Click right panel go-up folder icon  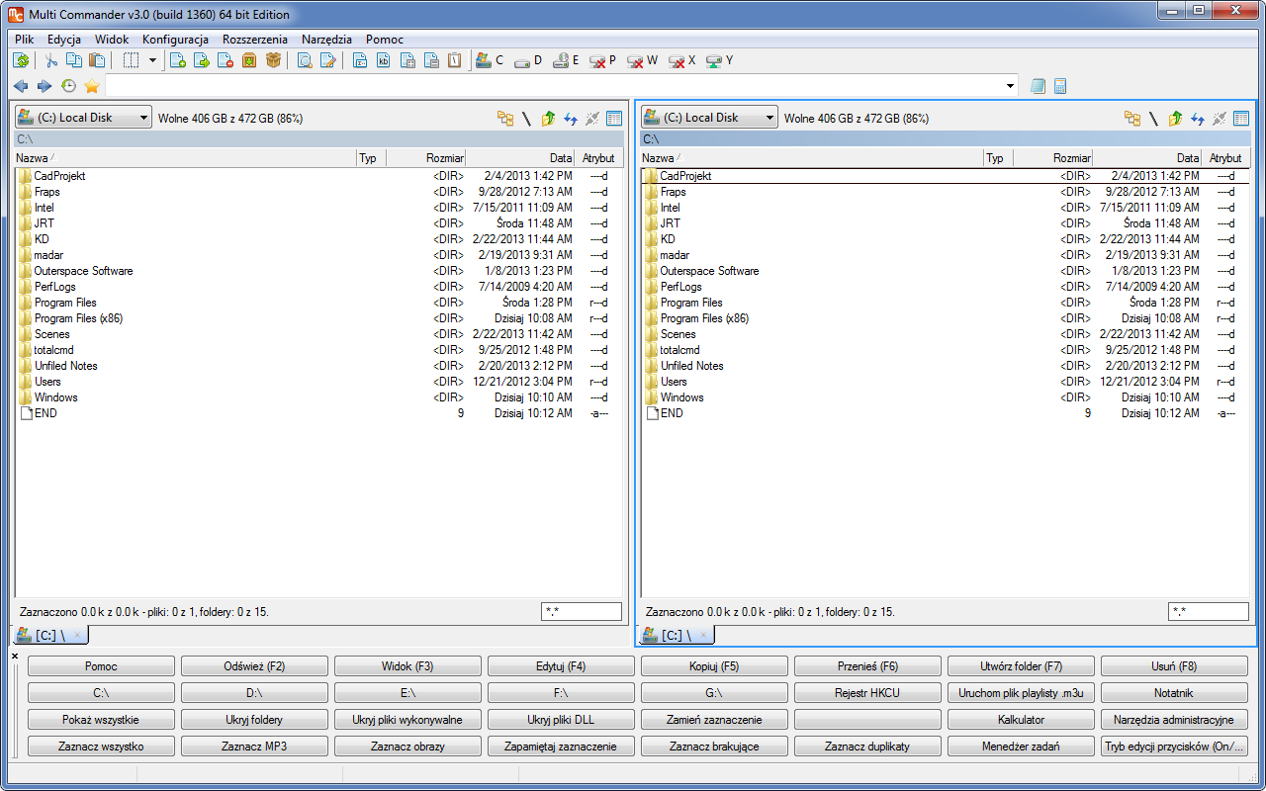[1175, 119]
